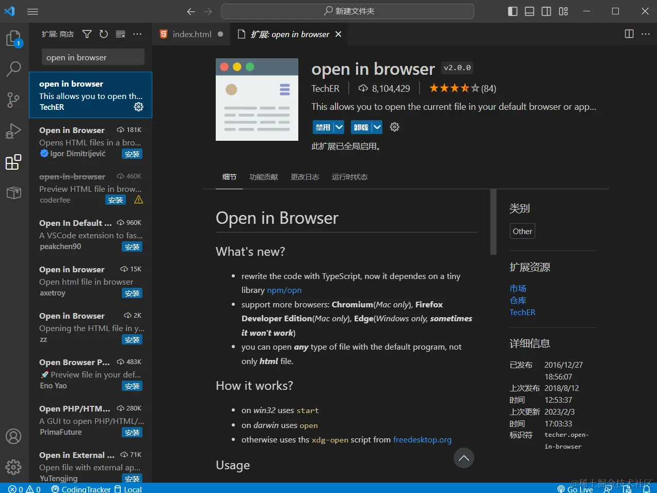The image size is (657, 493).
Task: Open the 功能贡献 tab
Action: (x=264, y=177)
